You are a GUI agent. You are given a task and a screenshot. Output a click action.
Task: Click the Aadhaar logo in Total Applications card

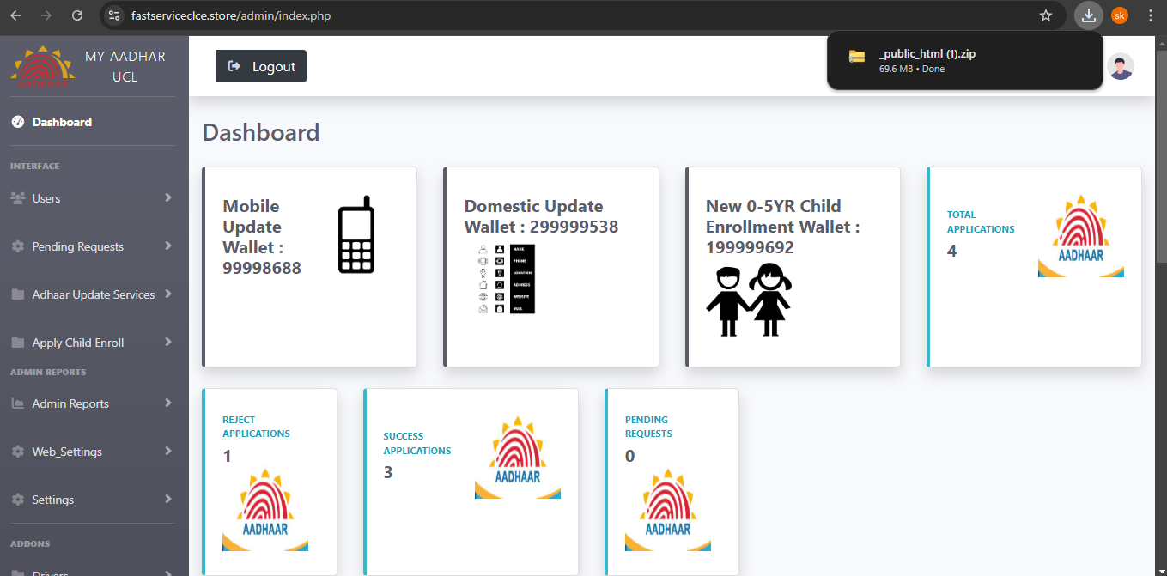click(1080, 236)
